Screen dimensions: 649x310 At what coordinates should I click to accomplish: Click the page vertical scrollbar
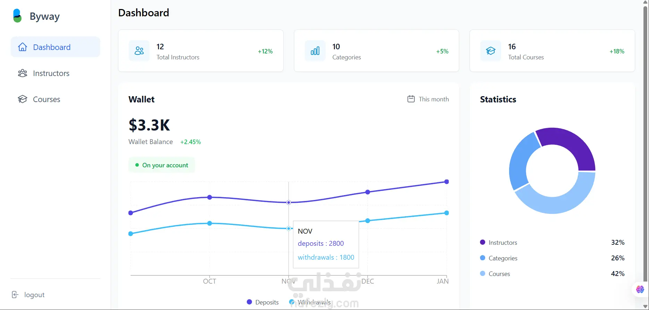646,139
